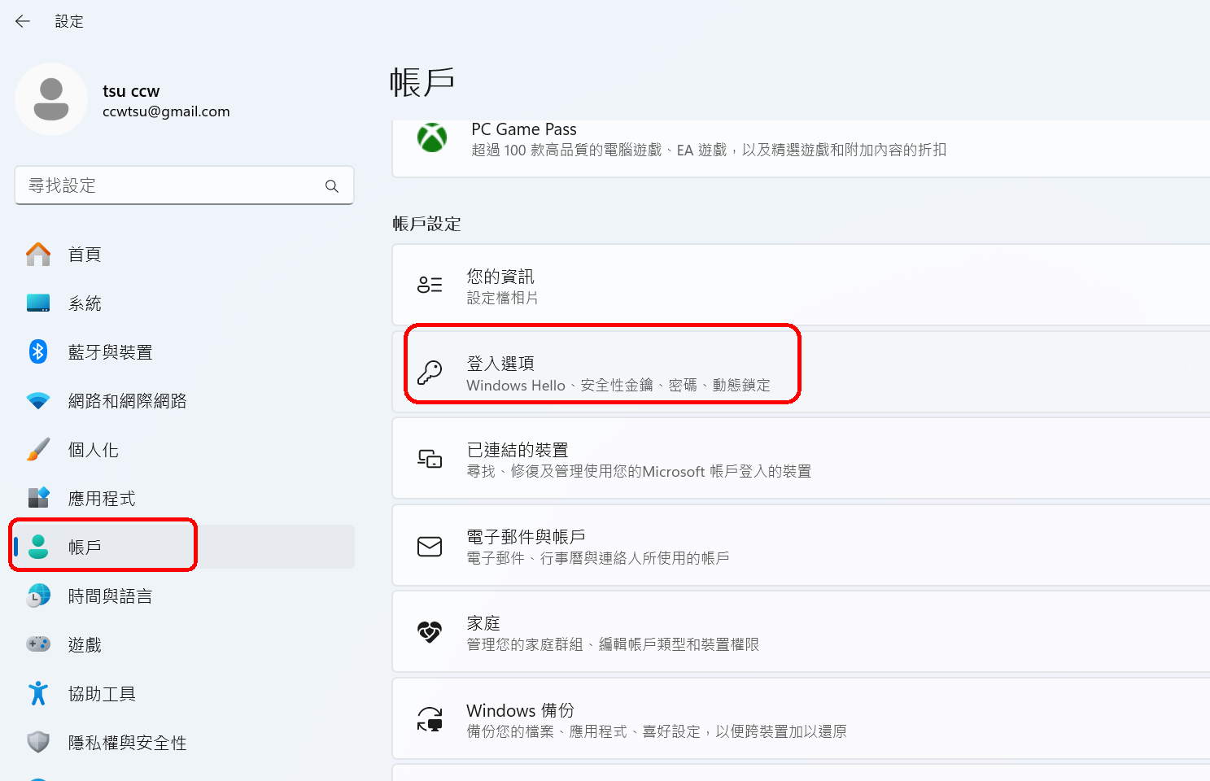Click the key icon for 登入選項

tap(430, 373)
